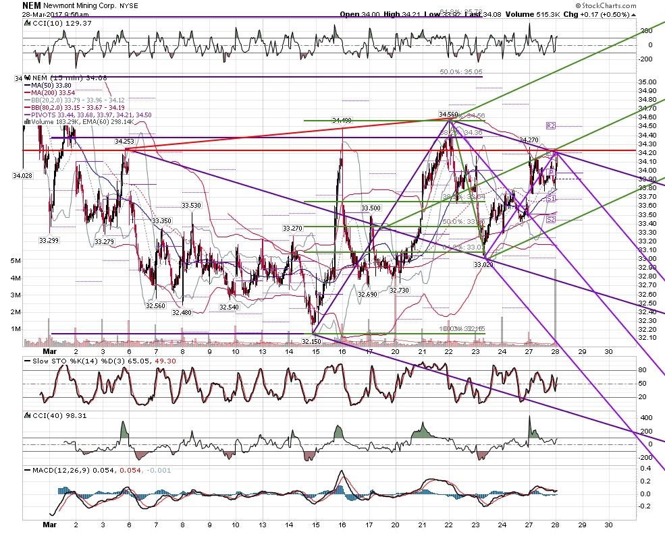Select the MA(50) 33.80 legend entry
Viewport: 665px width, 534px height.
tap(51, 86)
